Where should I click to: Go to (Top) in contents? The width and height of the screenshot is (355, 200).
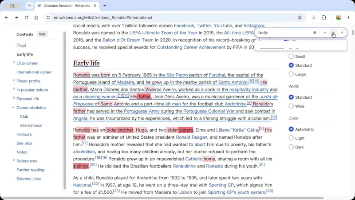[x=21, y=45]
